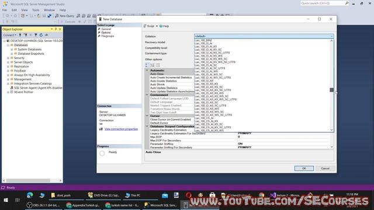
Task: Open the Connect dropdown in Object Explorer
Action: coord(9,35)
